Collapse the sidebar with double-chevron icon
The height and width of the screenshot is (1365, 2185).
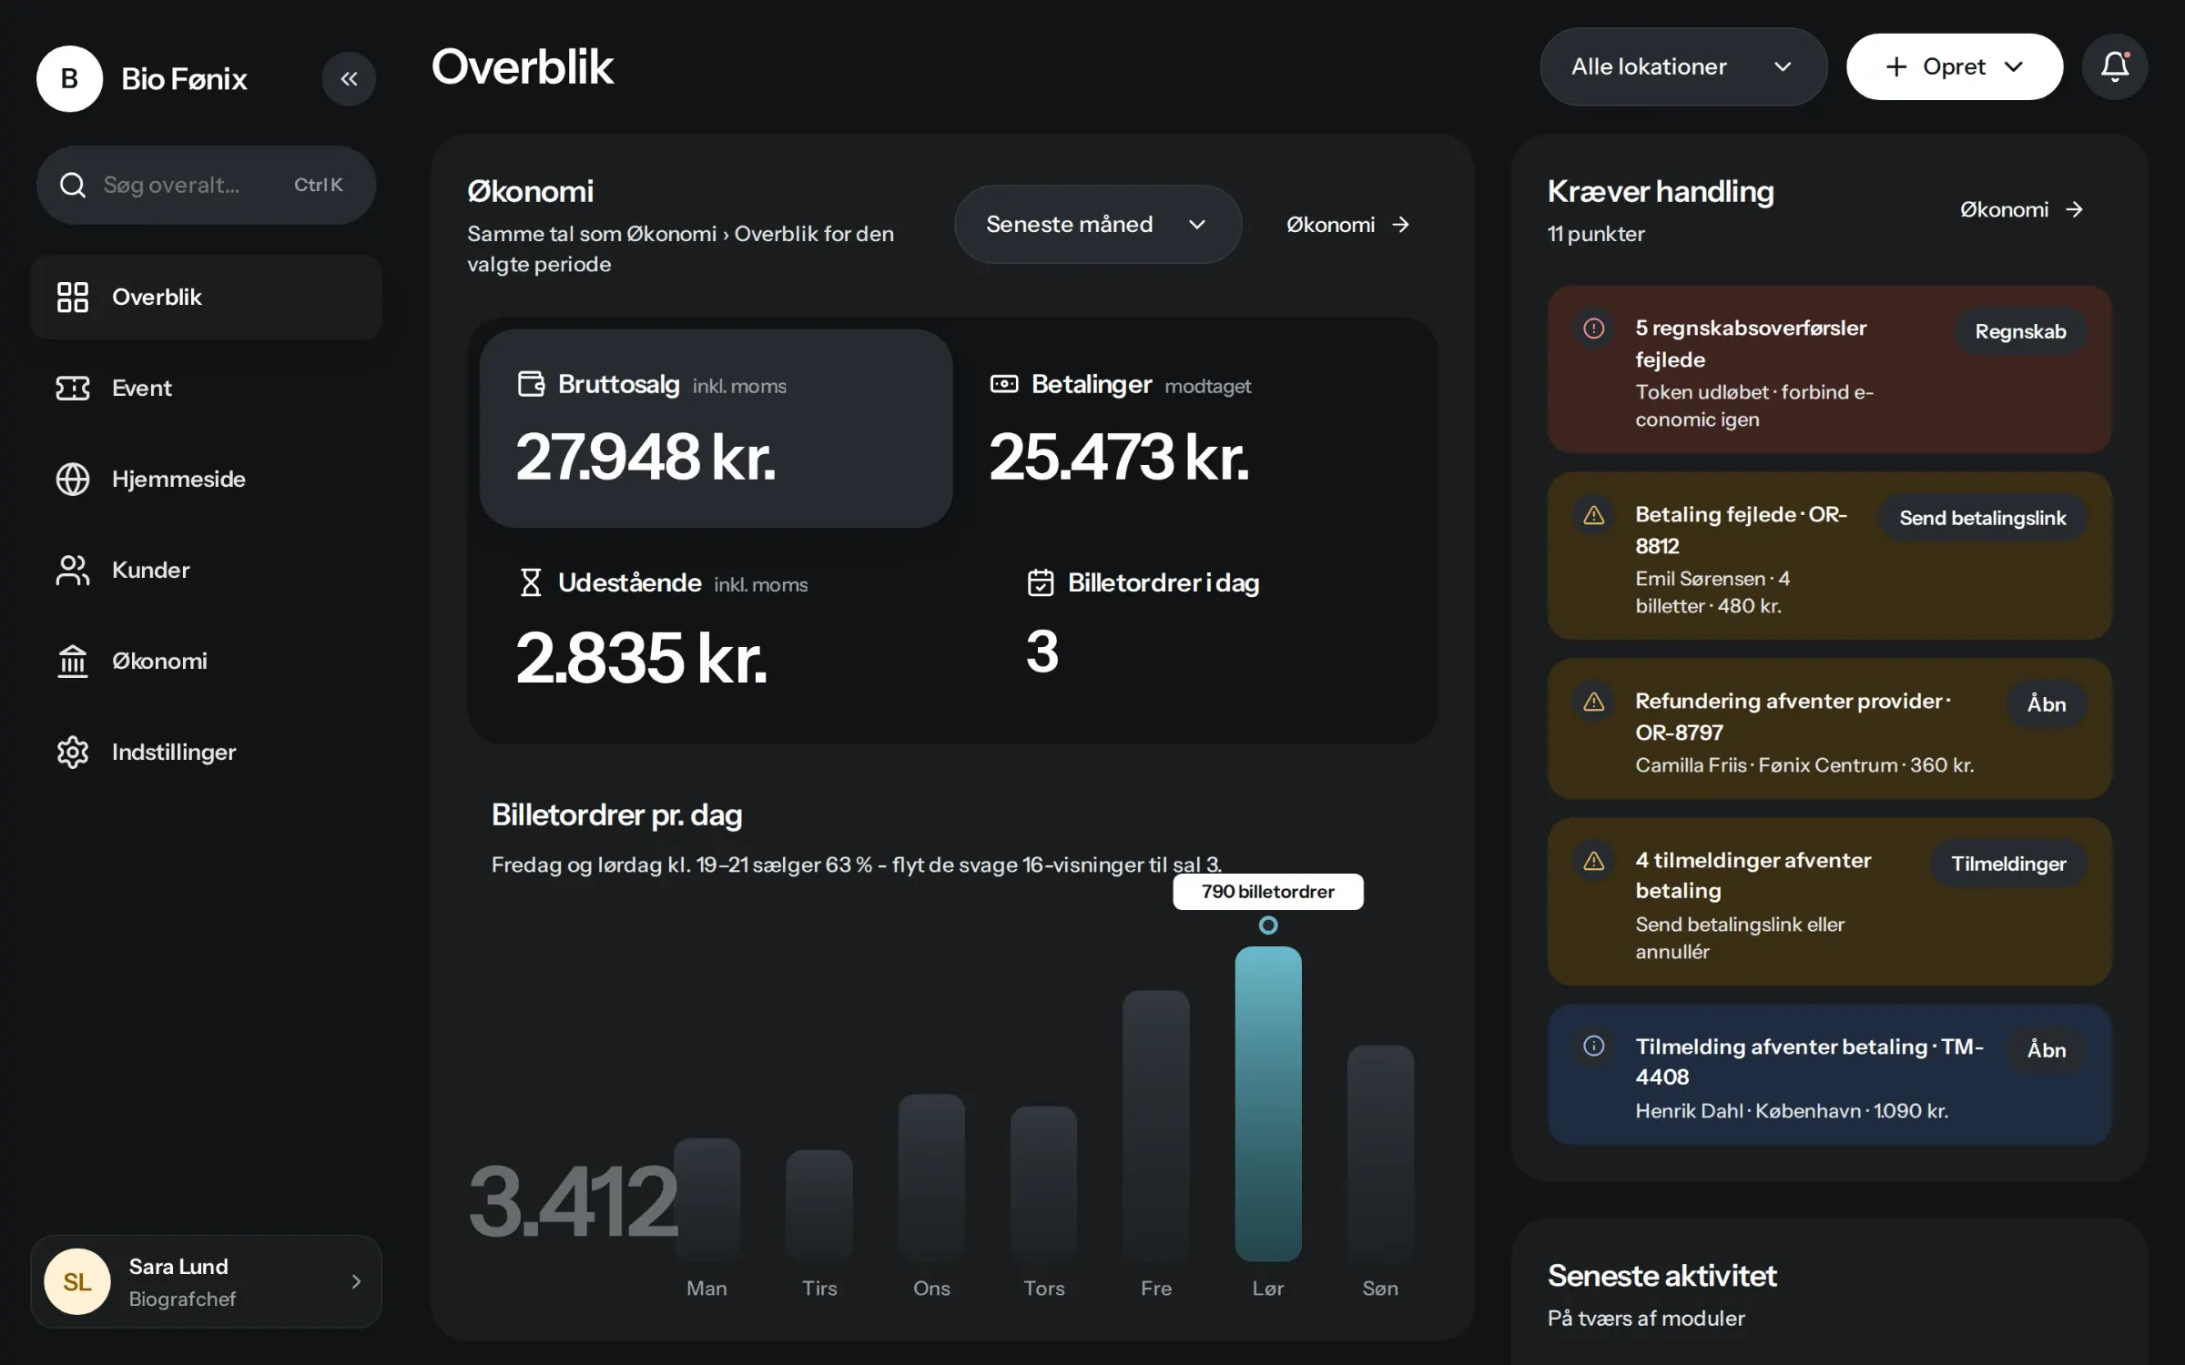pos(349,79)
